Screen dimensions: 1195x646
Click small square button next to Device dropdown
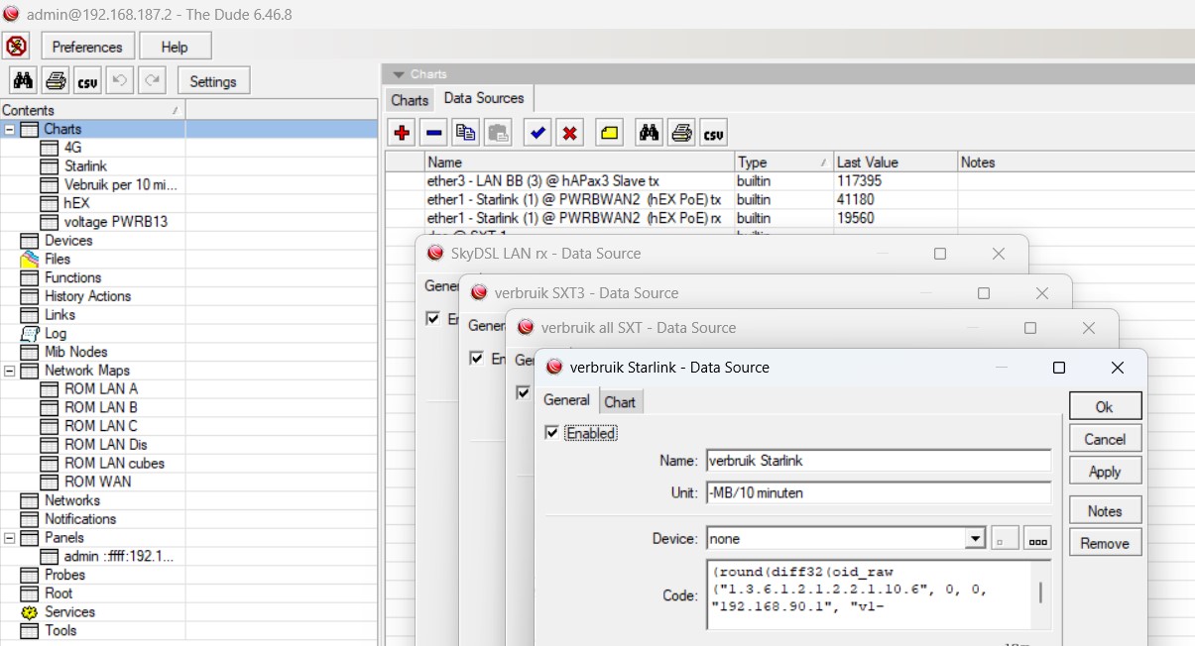pos(1005,539)
